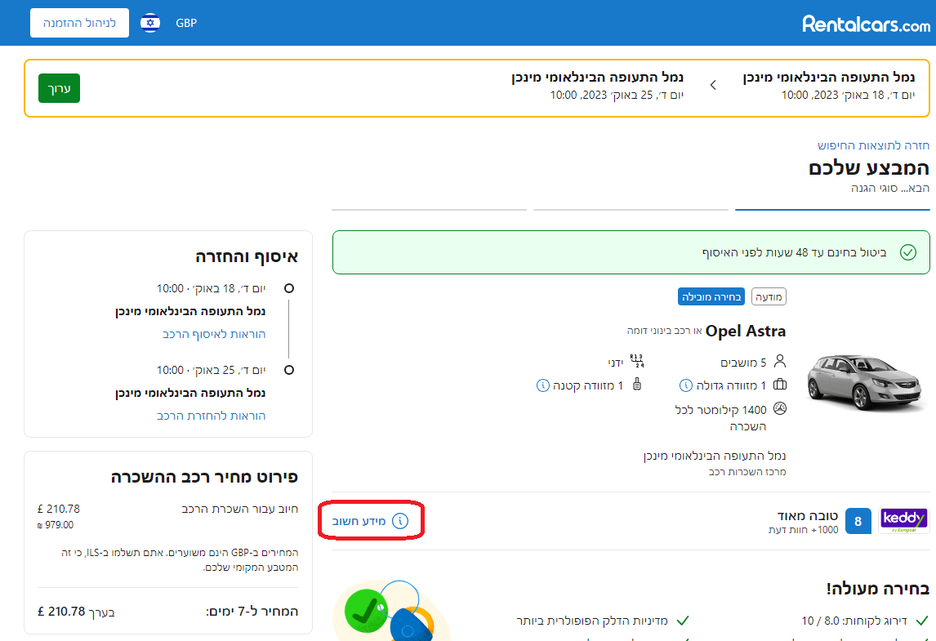This screenshot has height=641, width=936.
Task: Click the green checkmark in the free cancellation banner
Action: point(908,252)
